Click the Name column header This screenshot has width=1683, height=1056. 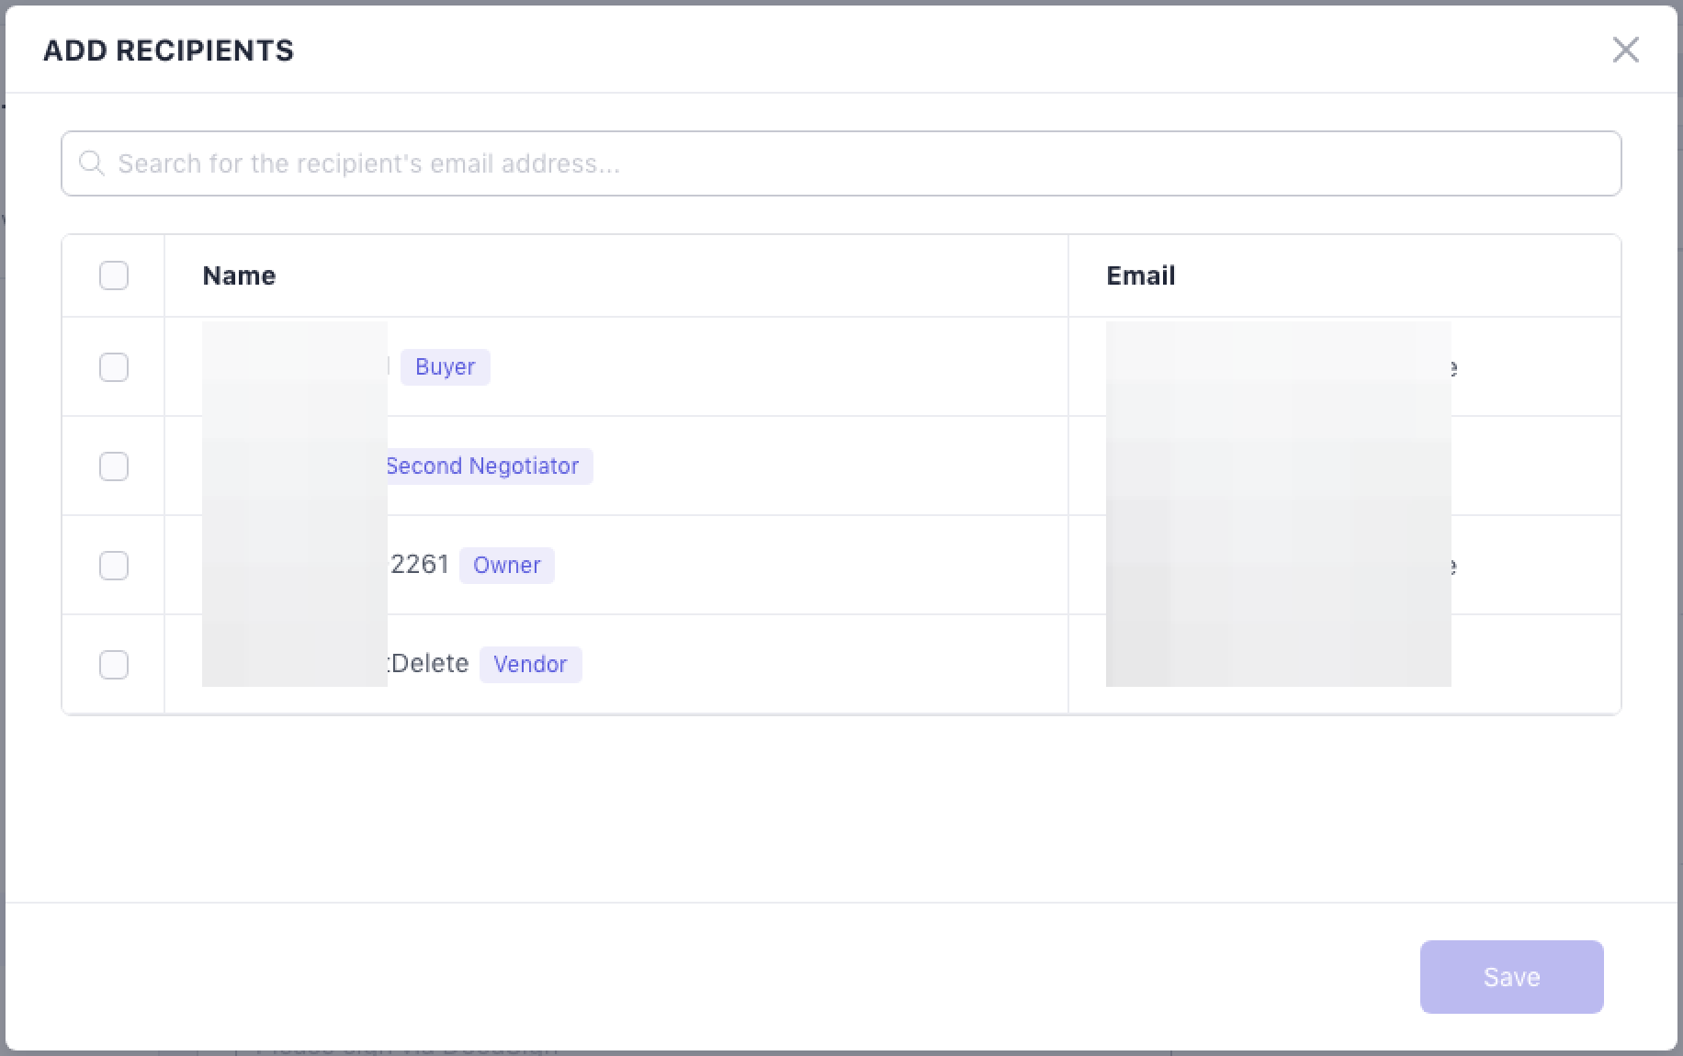tap(239, 275)
